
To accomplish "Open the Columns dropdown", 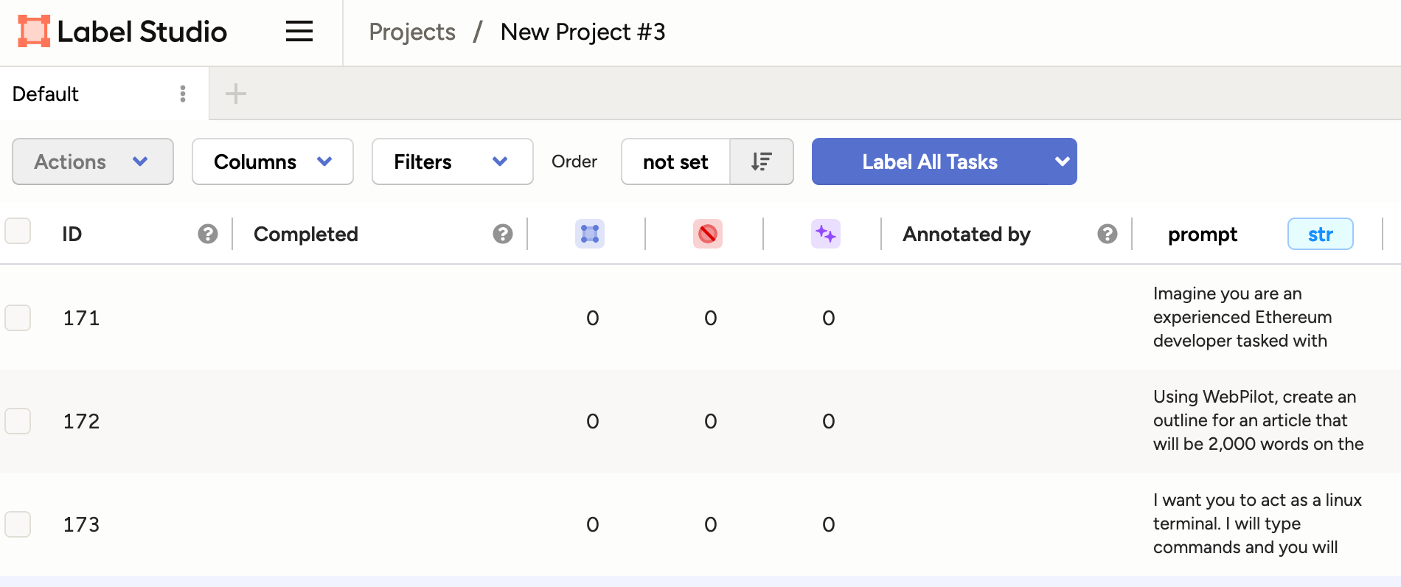I will click(272, 161).
